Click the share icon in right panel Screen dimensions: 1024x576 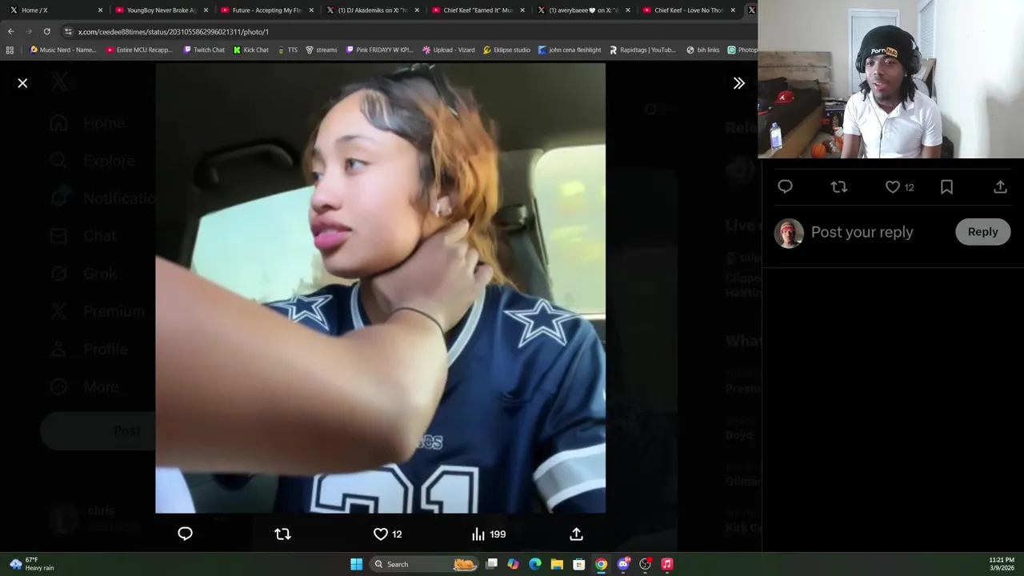click(x=1000, y=186)
